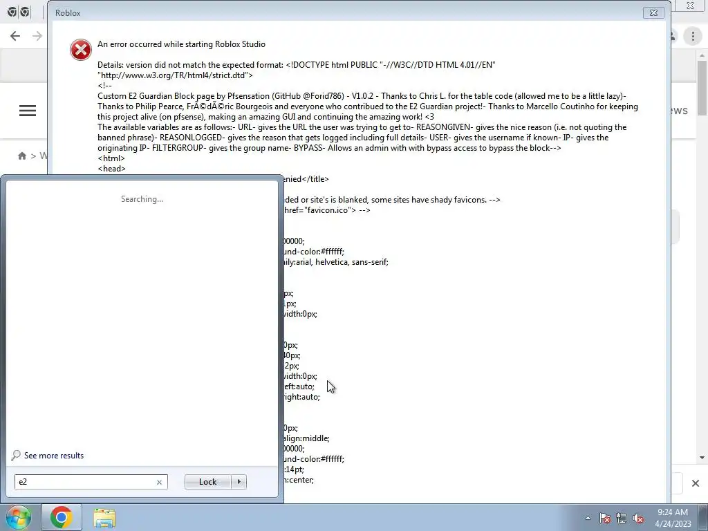Click the Show desktop strip at the taskbar end

(x=705, y=517)
